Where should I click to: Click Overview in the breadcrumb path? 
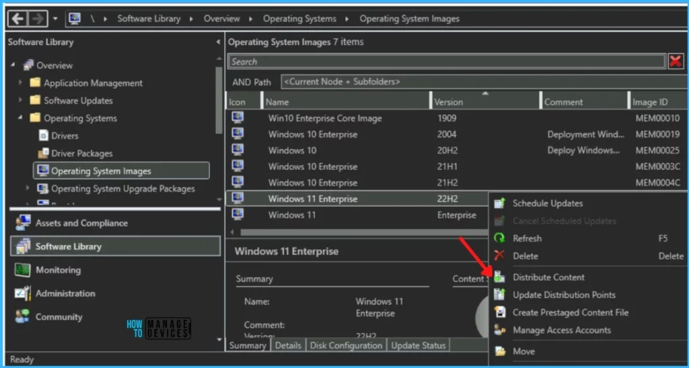point(221,19)
